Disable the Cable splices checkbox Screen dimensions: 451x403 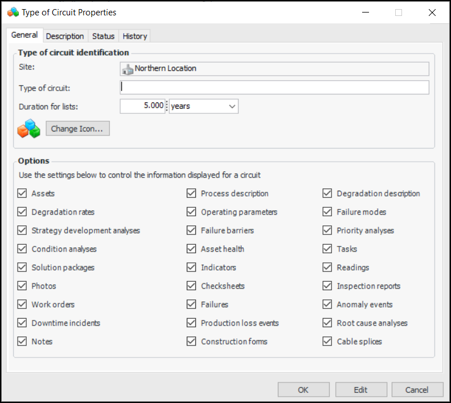(x=327, y=342)
